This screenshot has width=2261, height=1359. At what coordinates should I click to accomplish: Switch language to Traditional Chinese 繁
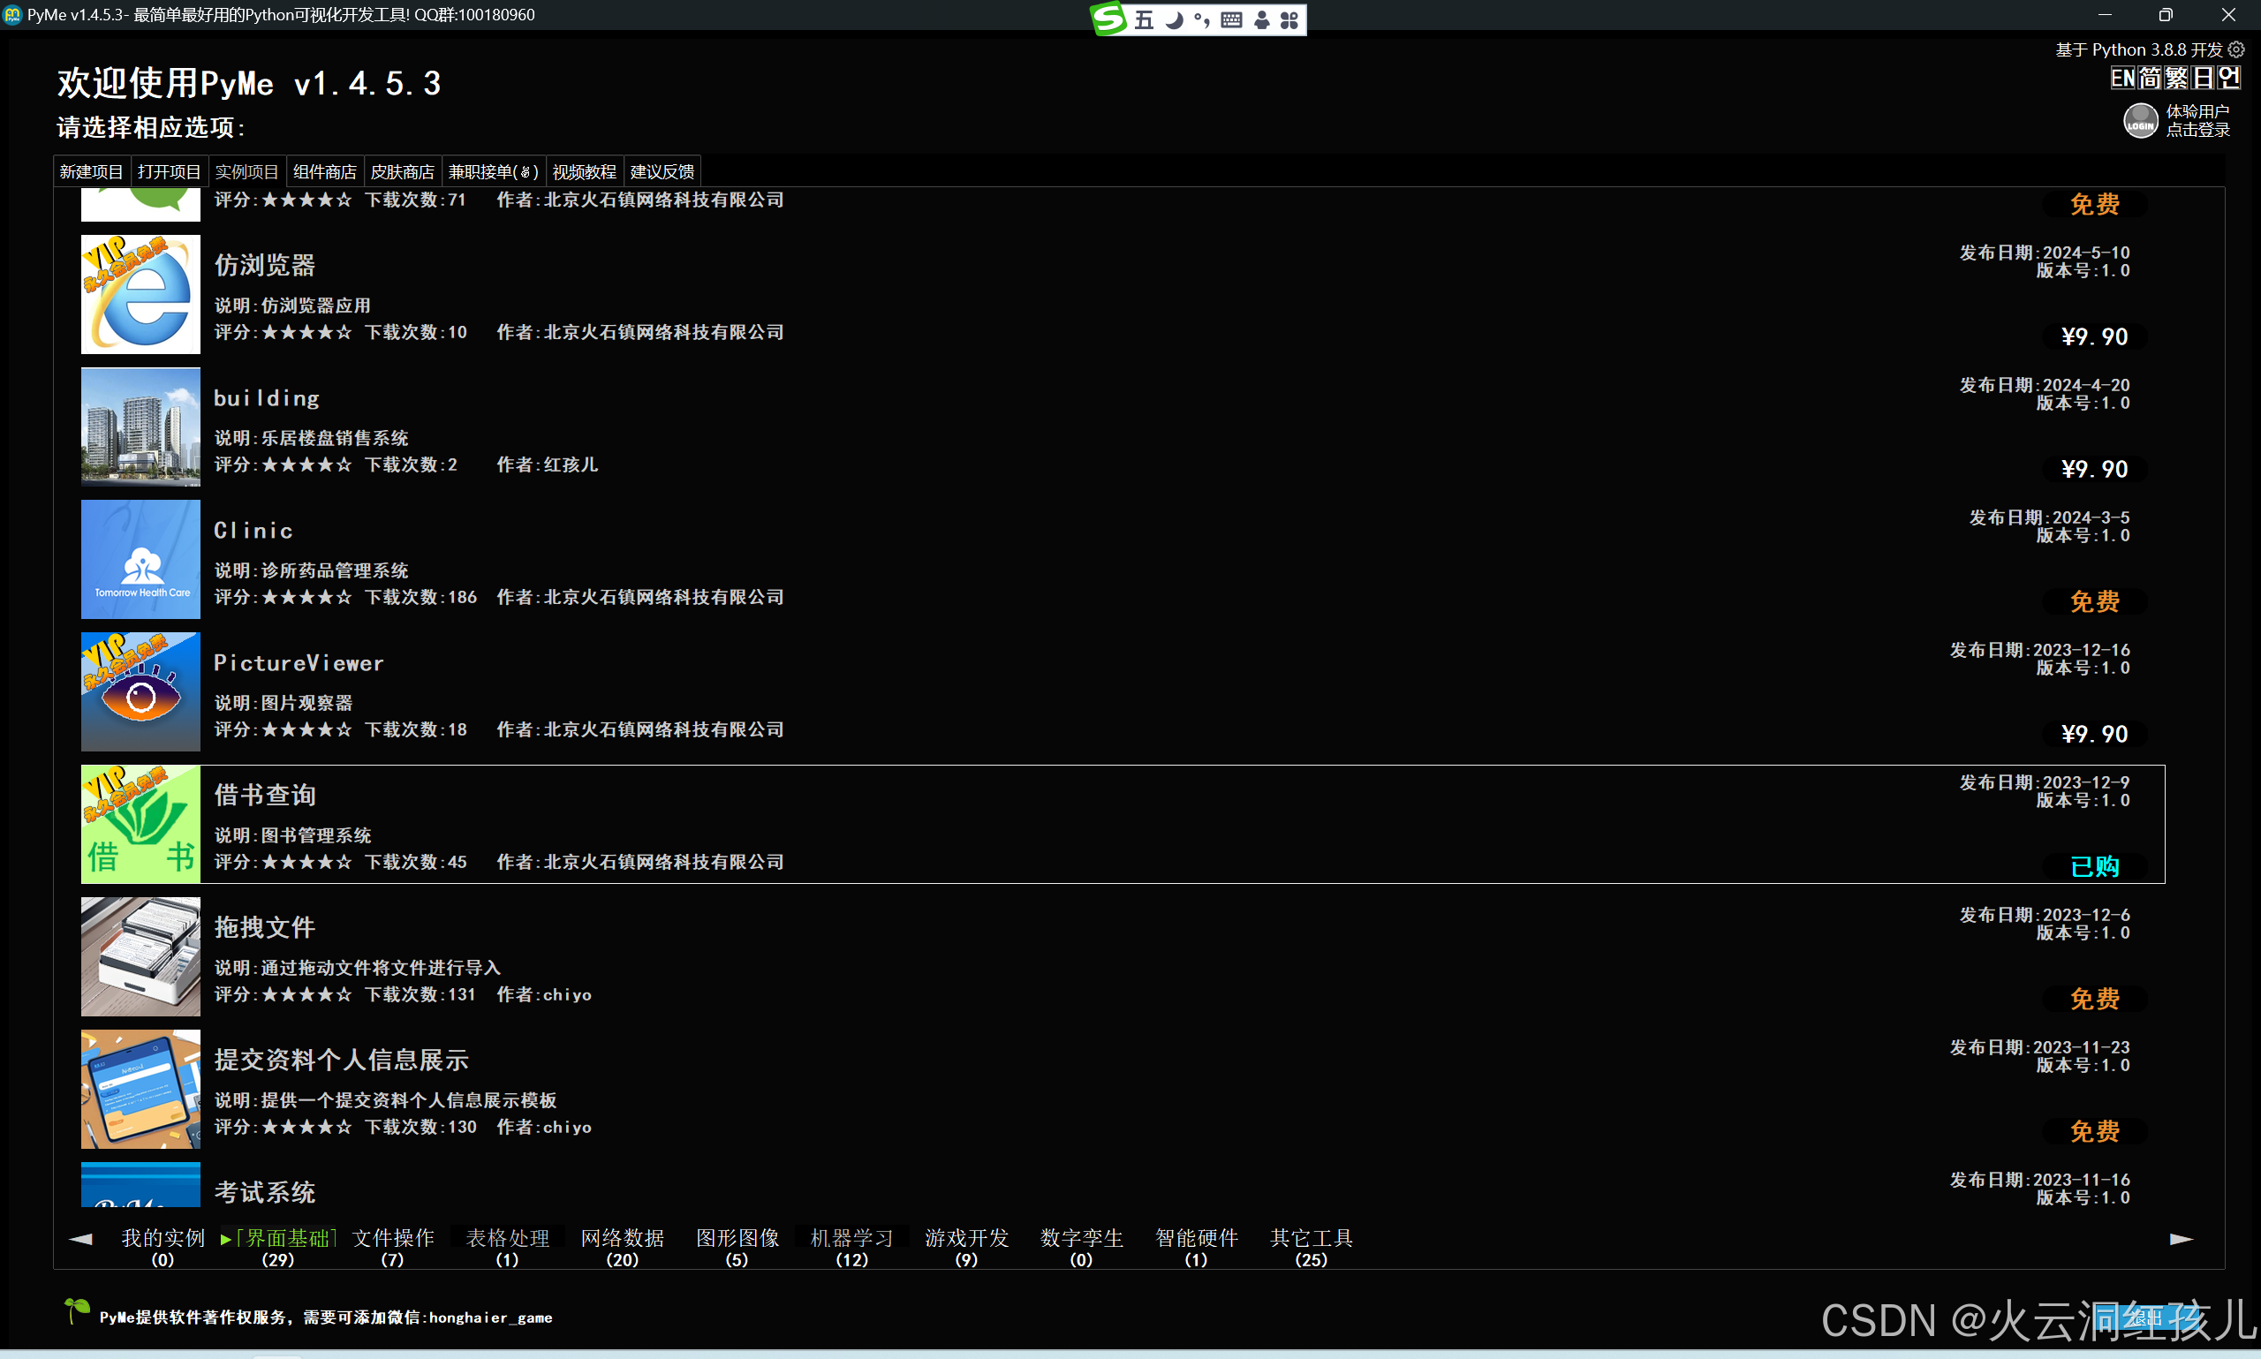pyautogui.click(x=2176, y=79)
